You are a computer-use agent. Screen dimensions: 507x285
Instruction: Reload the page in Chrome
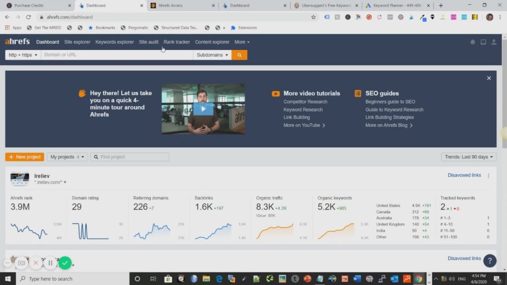tap(28, 17)
